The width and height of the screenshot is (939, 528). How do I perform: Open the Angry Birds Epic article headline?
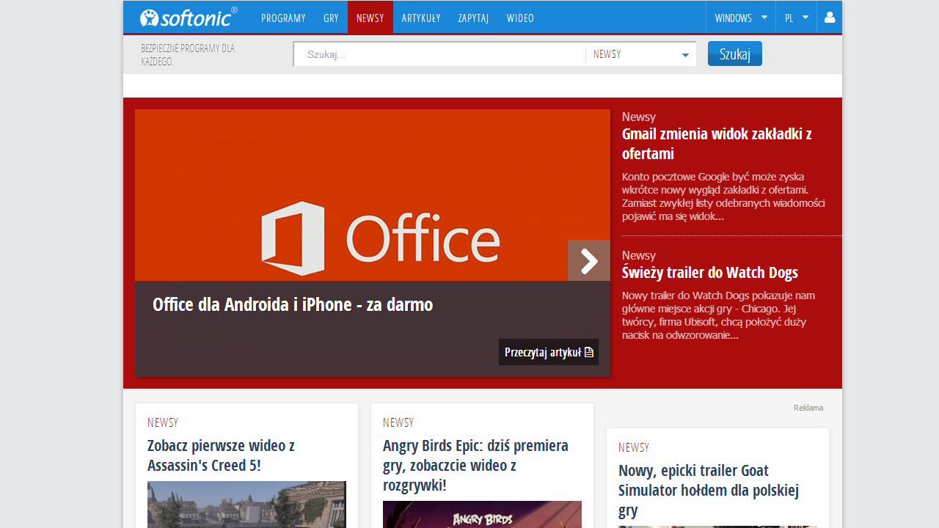click(475, 465)
